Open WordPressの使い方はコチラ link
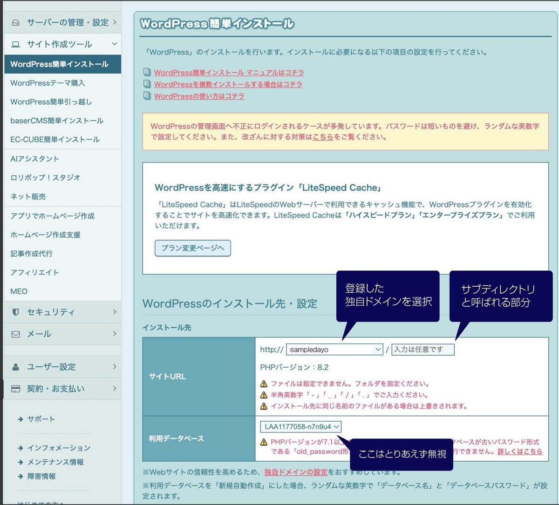The height and width of the screenshot is (505, 559). tap(199, 96)
